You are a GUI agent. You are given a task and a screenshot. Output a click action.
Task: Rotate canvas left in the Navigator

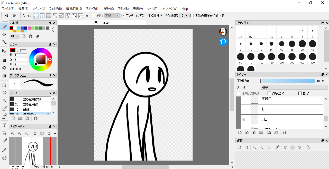(x=35, y=133)
